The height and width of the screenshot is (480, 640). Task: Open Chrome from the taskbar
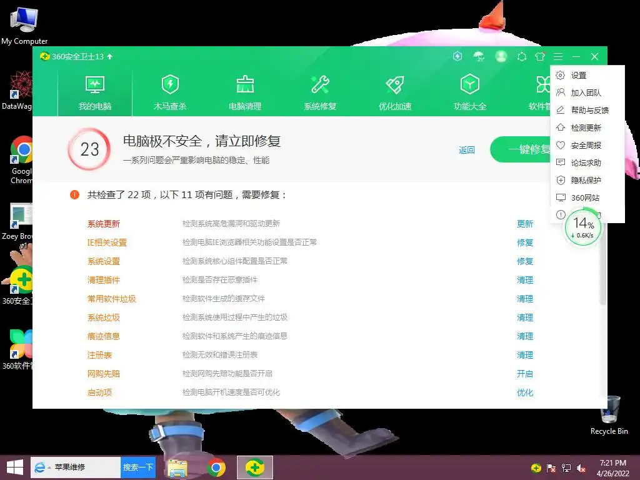[x=216, y=467]
